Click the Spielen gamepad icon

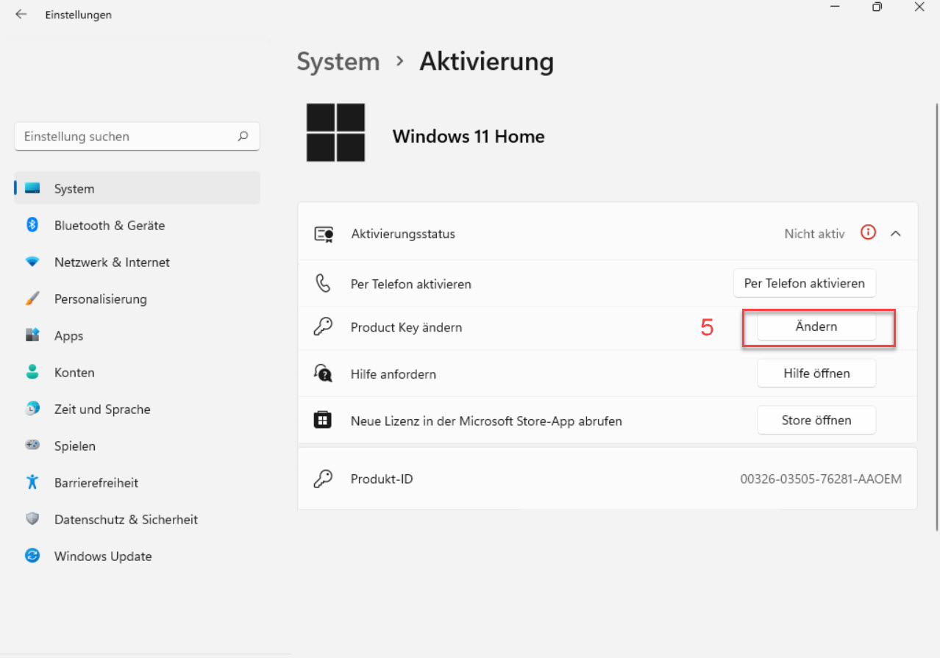point(32,446)
